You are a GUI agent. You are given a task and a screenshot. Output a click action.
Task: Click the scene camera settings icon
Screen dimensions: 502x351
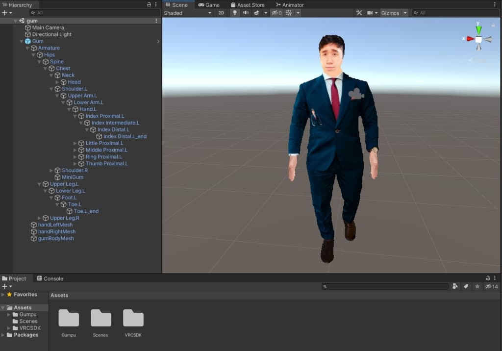[x=370, y=13]
